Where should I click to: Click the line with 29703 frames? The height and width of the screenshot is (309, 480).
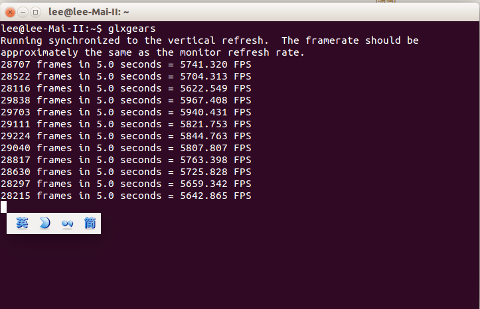pyautogui.click(x=126, y=112)
